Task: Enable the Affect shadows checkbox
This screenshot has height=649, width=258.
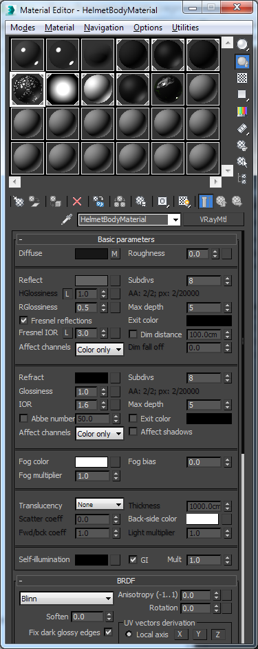Action: 133,432
